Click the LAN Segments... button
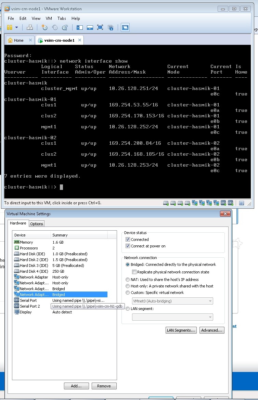 [x=181, y=330]
